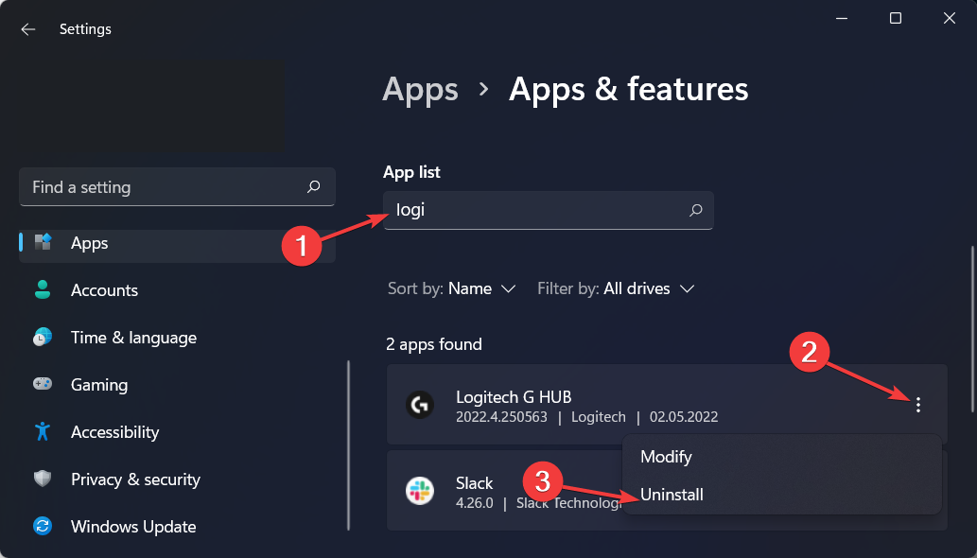The width and height of the screenshot is (977, 558).
Task: Open Windows Update settings page
Action: (133, 527)
